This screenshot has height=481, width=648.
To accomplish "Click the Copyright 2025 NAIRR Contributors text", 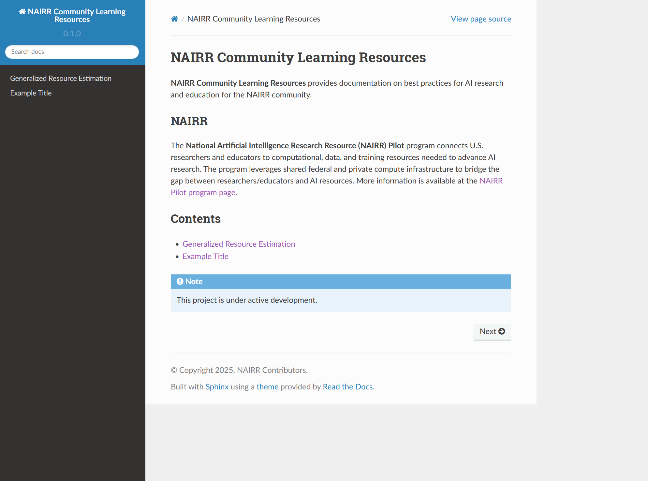I will coord(239,370).
